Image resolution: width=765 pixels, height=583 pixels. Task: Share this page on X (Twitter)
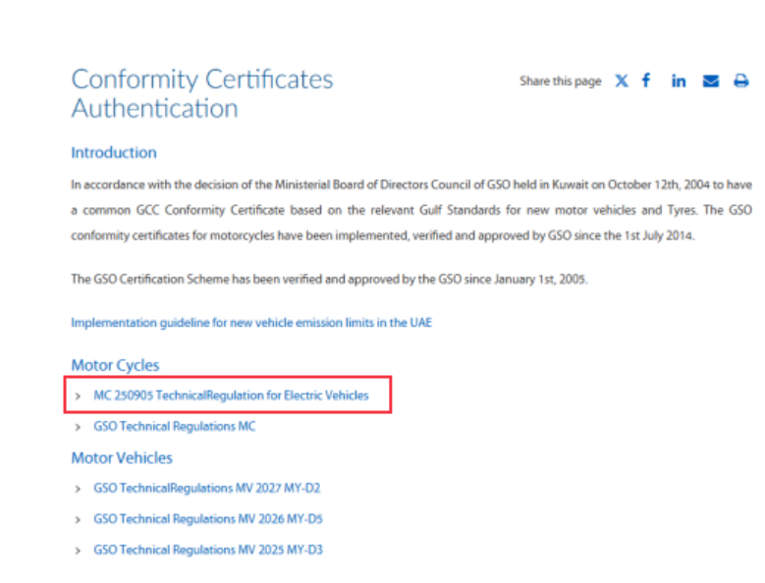pos(622,81)
